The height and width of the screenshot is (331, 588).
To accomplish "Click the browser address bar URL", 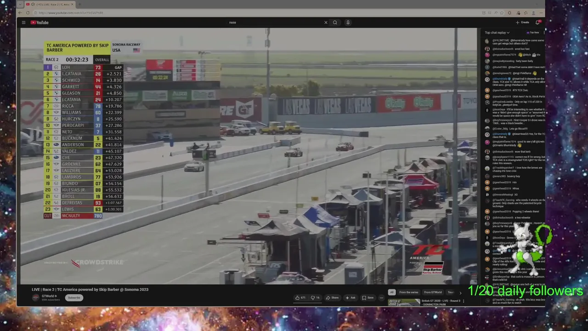I will point(71,13).
